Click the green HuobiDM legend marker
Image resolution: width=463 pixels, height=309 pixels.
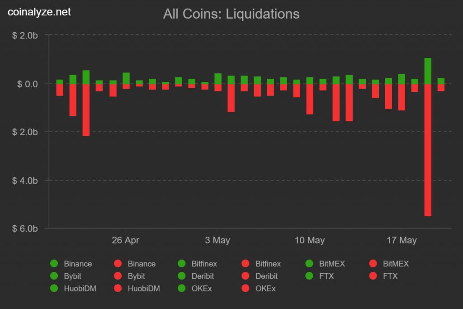point(54,288)
